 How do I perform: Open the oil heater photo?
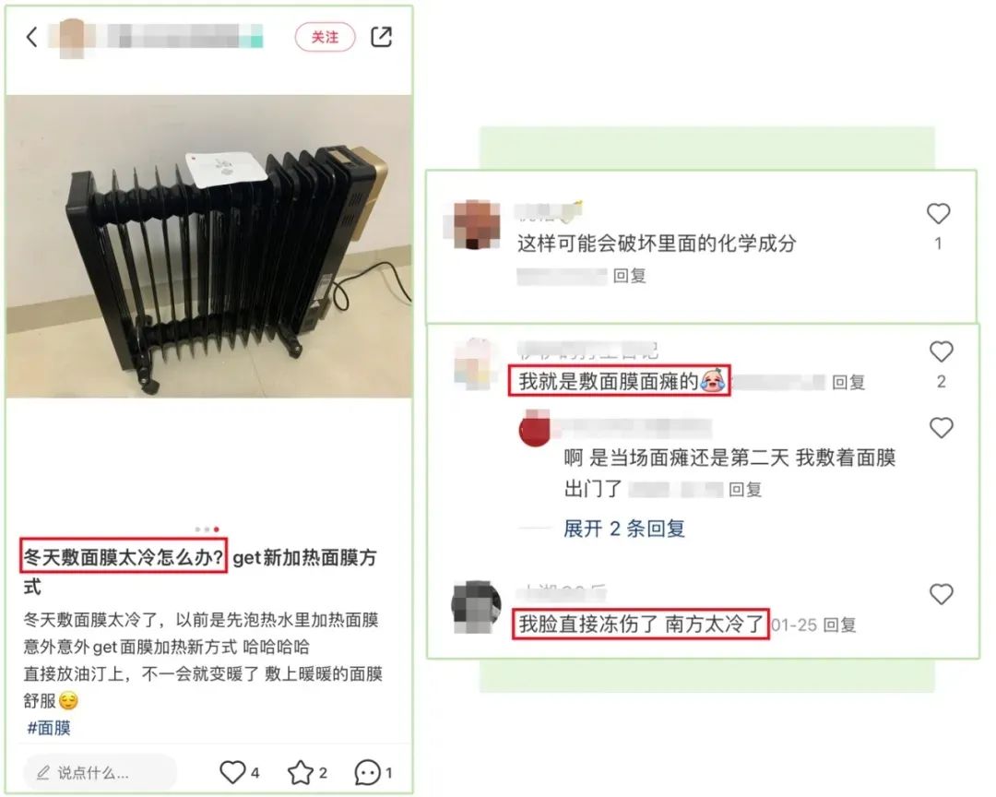click(x=209, y=246)
